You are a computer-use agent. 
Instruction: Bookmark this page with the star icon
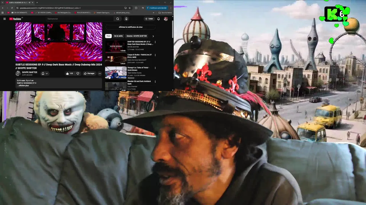[x=130, y=8]
